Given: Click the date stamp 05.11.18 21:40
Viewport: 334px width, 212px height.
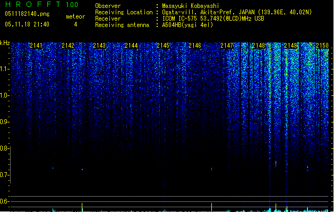Looking at the screenshot, I should pos(27,24).
